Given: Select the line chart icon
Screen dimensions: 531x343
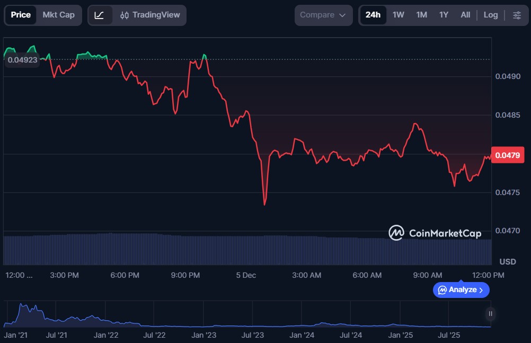Looking at the screenshot, I should point(100,15).
